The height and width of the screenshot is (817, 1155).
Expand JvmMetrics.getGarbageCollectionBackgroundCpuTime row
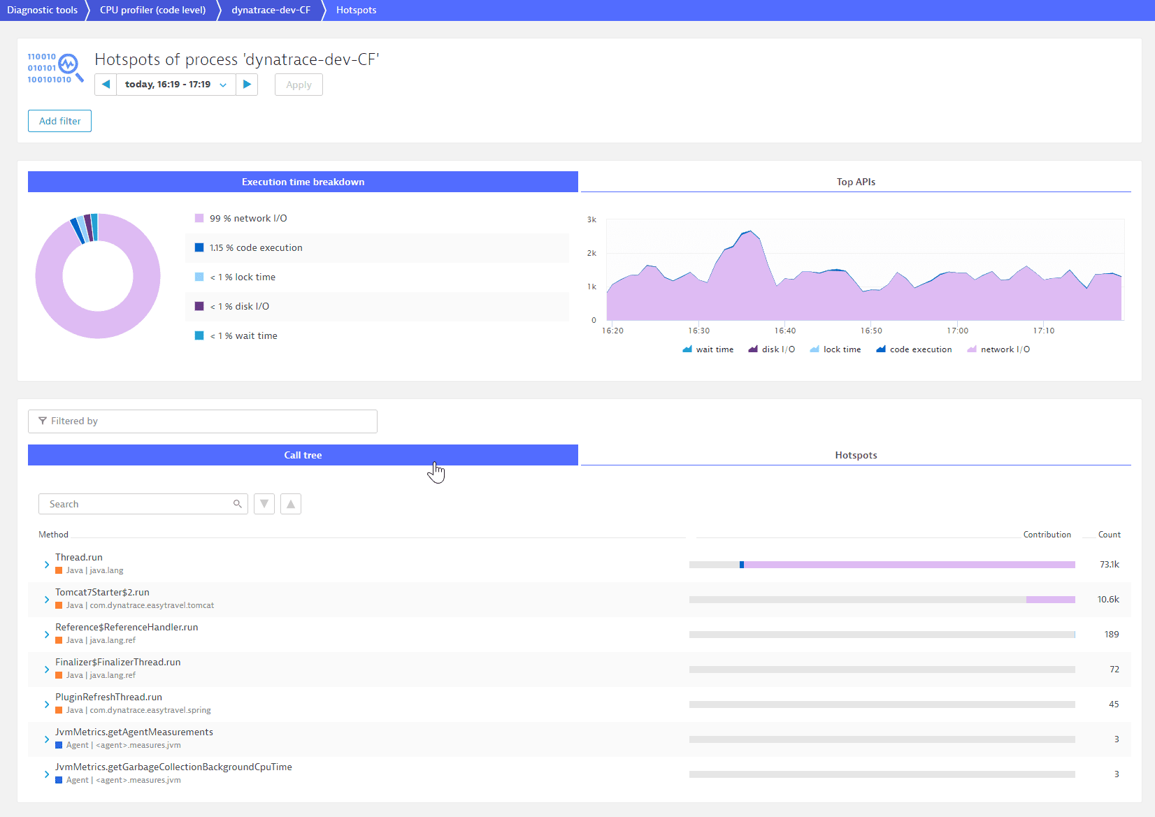coord(47,774)
